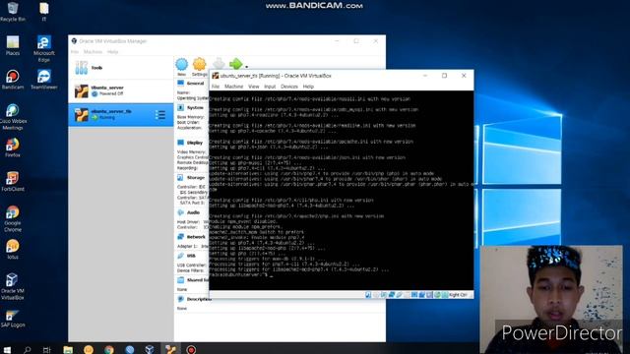Open Devices menu in the running VM window
This screenshot has width=630, height=354.
(x=289, y=87)
